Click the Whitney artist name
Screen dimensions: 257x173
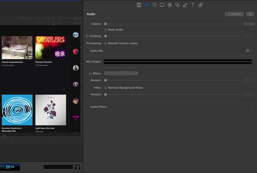[39, 131]
